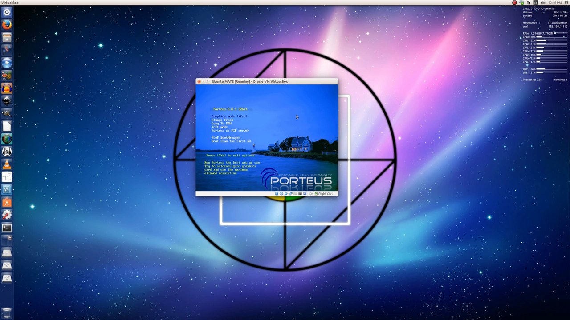The image size is (570, 320).
Task: Launch the Terminal from the launcher
Action: (7, 228)
